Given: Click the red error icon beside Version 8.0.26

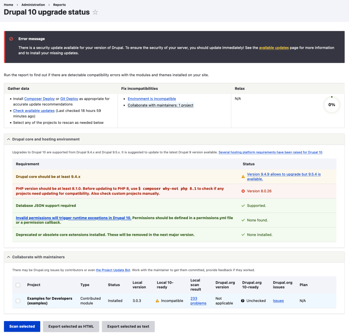Looking at the screenshot, I should (243, 191).
